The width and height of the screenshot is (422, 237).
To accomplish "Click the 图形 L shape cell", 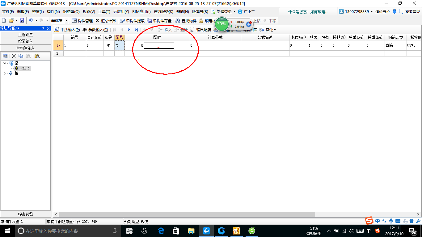I will [157, 45].
